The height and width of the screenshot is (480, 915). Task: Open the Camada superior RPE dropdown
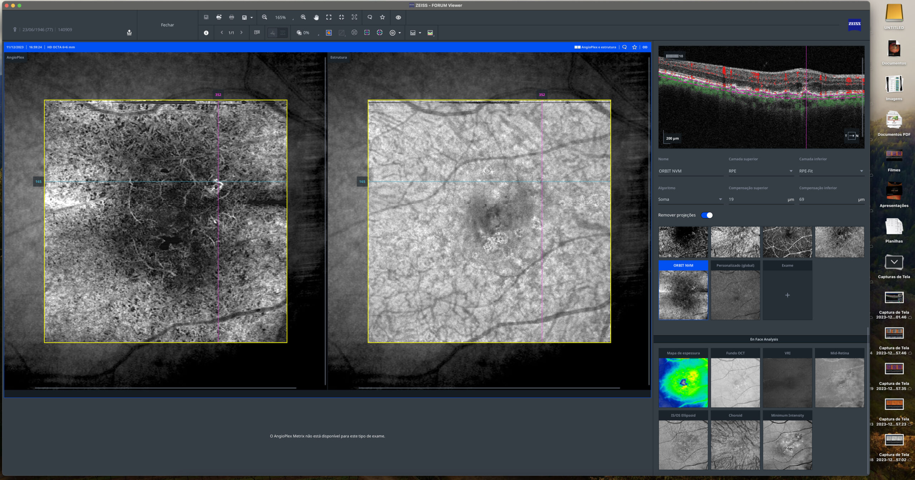(x=761, y=171)
